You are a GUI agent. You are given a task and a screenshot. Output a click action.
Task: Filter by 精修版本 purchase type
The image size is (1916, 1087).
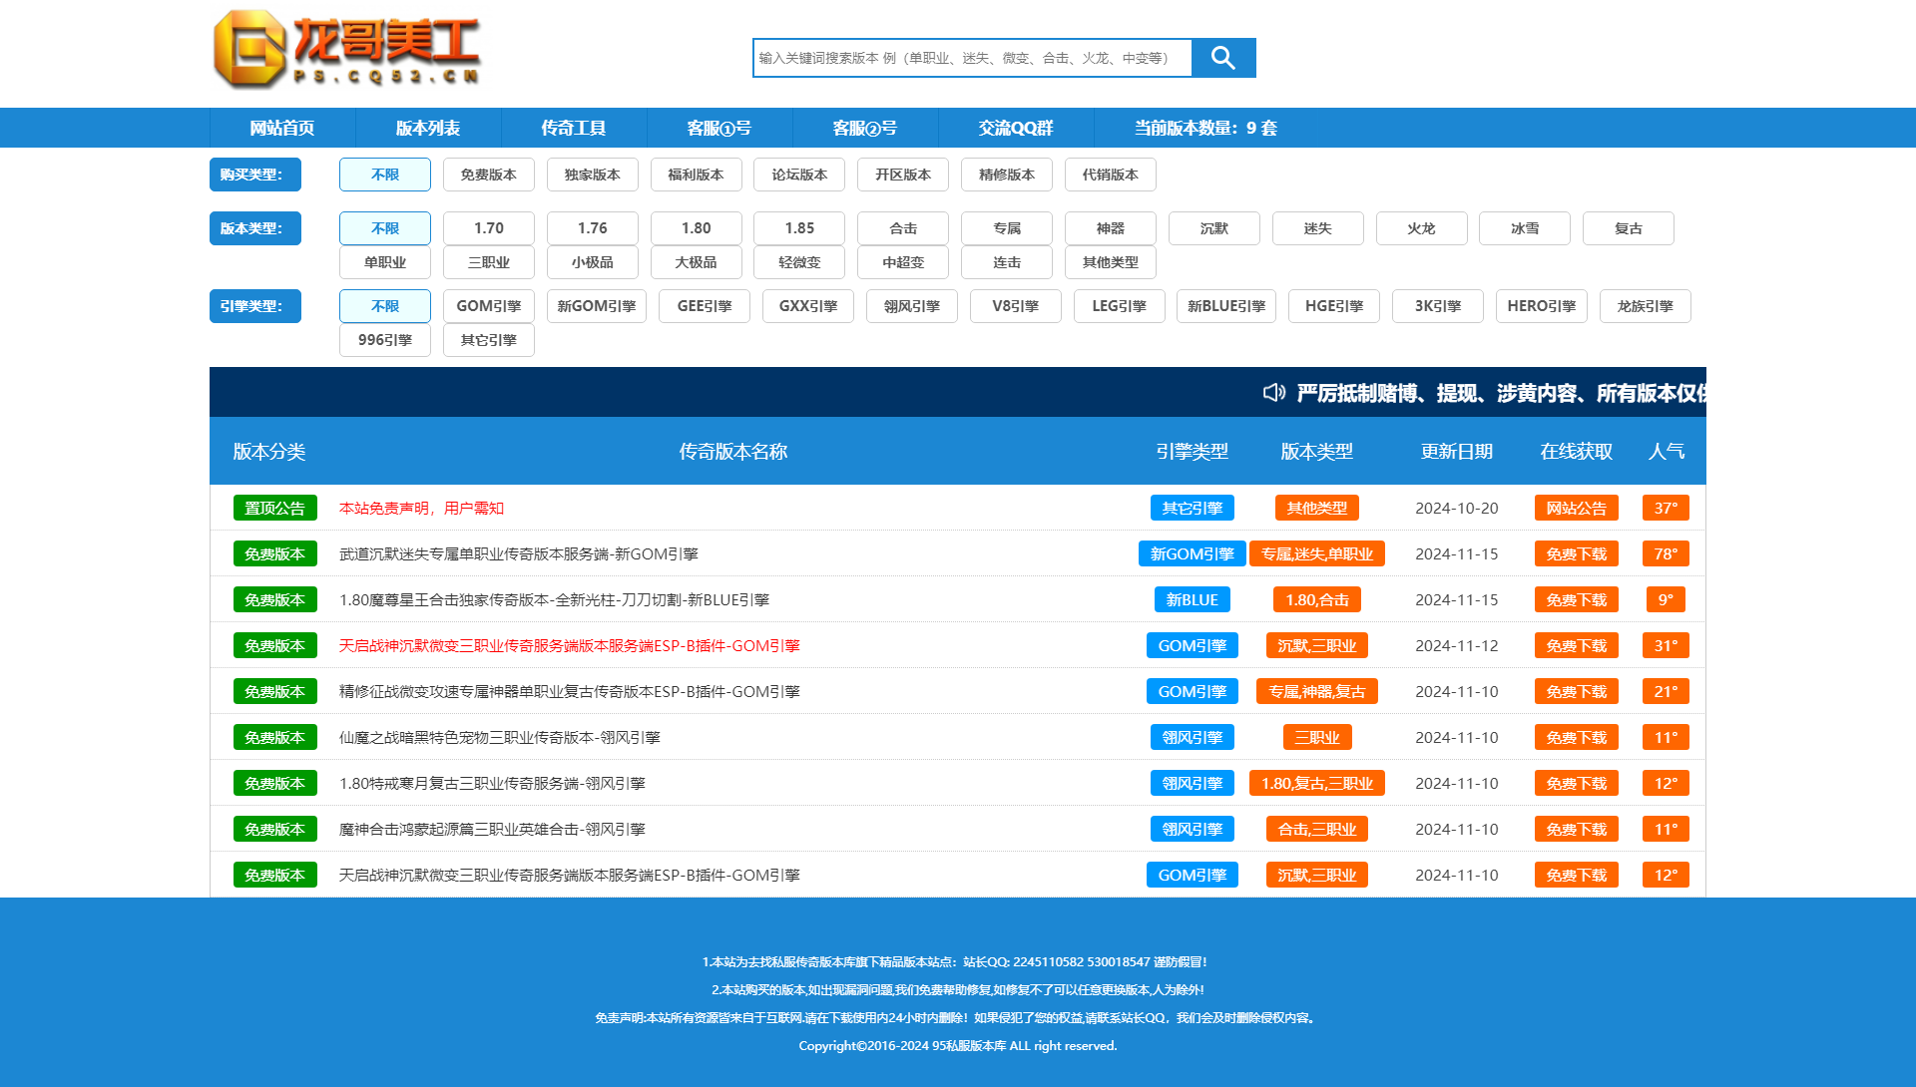coord(1007,175)
